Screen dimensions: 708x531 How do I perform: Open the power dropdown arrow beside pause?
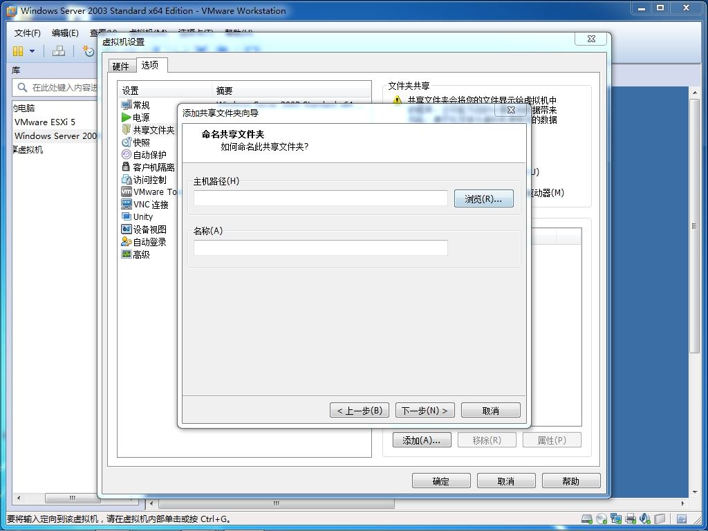(32, 51)
